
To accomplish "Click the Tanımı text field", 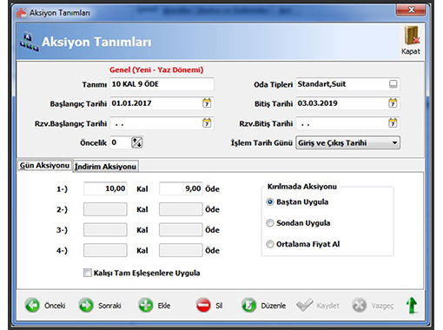I will point(162,84).
